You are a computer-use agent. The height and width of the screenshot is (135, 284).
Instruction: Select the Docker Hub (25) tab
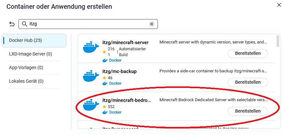[x=34, y=40]
